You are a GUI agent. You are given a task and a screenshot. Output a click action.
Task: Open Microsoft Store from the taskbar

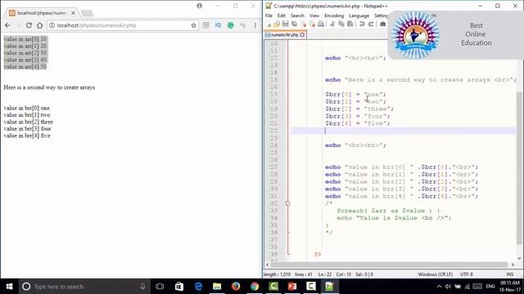click(x=179, y=287)
